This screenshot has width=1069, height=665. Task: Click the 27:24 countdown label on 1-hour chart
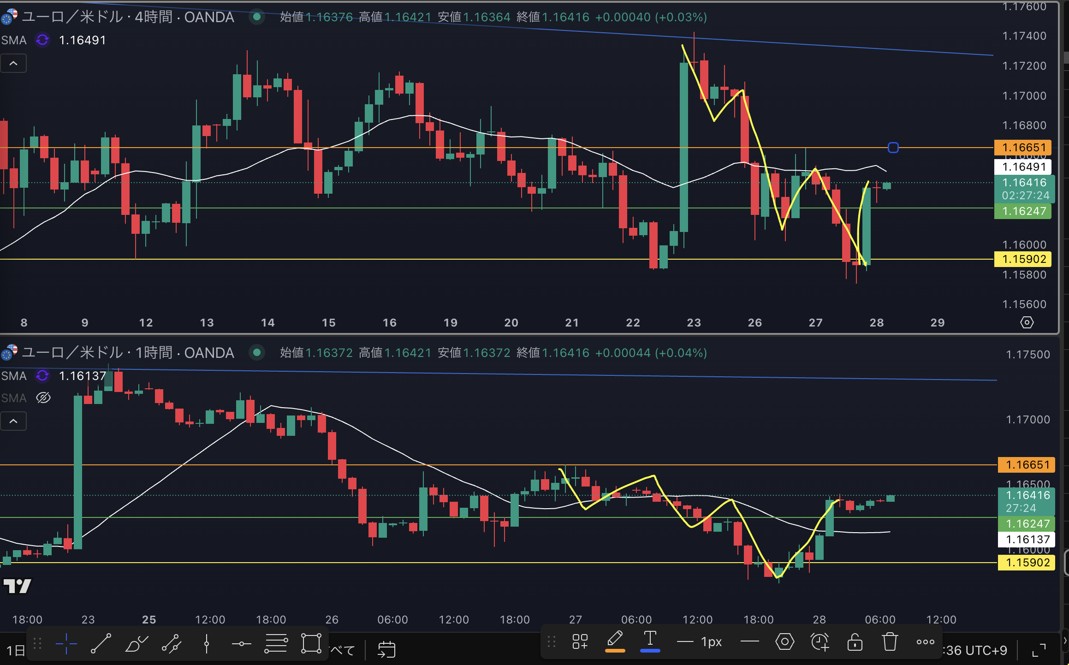(1021, 508)
